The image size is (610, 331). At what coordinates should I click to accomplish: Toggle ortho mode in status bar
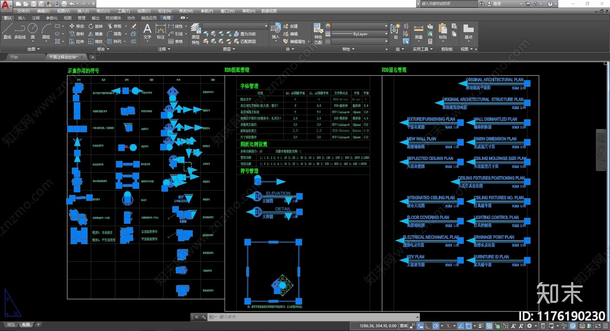click(x=428, y=326)
